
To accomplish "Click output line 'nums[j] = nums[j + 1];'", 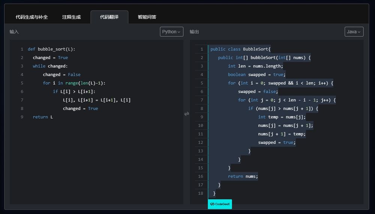I will [x=285, y=125].
